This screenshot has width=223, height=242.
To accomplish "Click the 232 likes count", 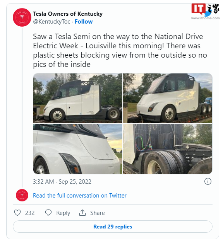I will point(30,213).
